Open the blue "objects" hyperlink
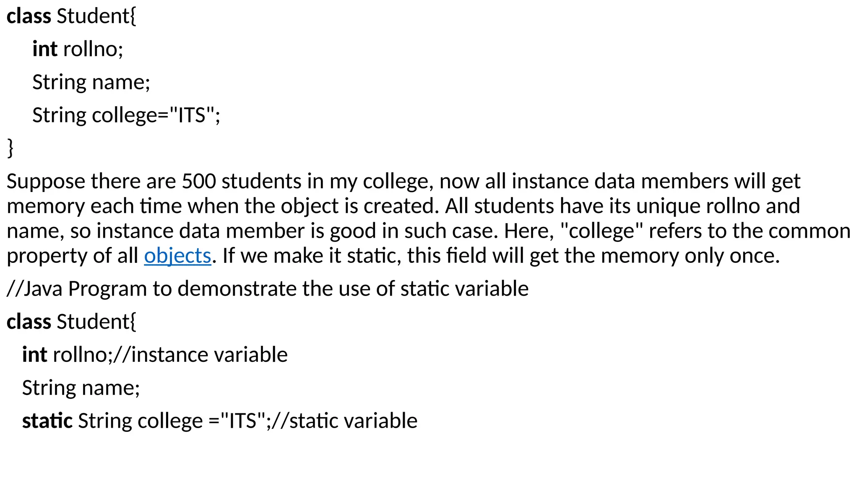859x483 pixels. pyautogui.click(x=177, y=256)
